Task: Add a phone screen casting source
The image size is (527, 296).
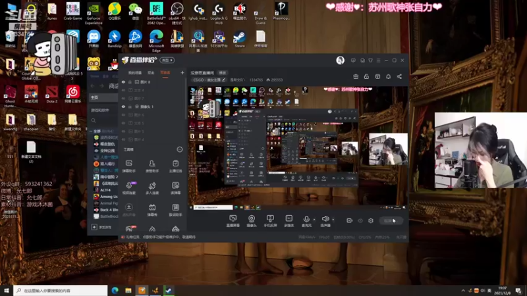Action: point(270,221)
